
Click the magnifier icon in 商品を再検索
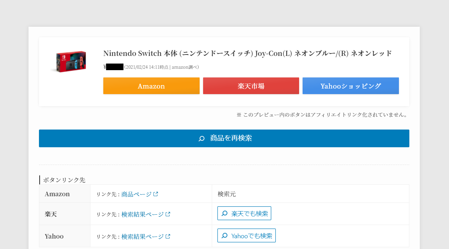pos(201,139)
